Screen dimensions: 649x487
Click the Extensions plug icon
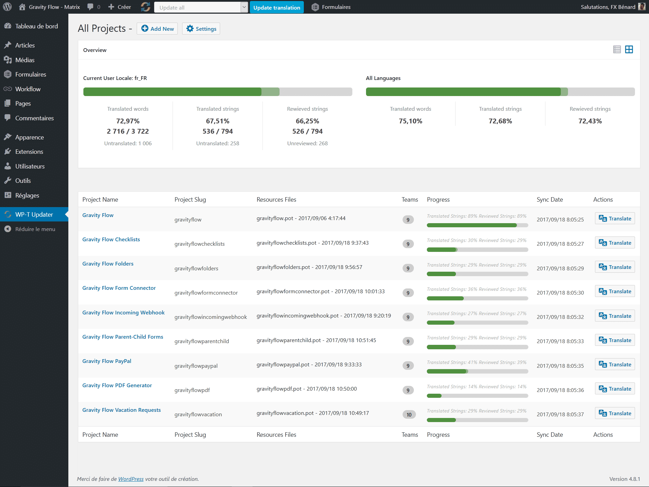click(8, 151)
